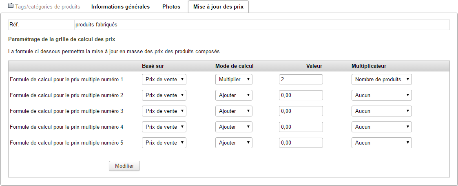Expand Multiplicateur dropdown for prix numéro 5
The width and height of the screenshot is (458, 186).
(x=381, y=143)
